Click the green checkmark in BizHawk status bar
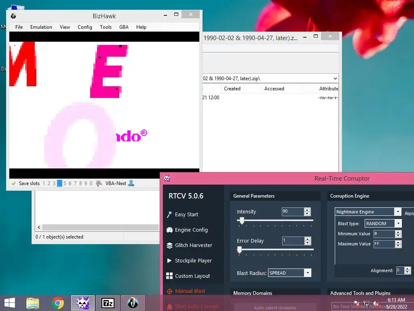Screen dimensions: 414x311 point(13,183)
